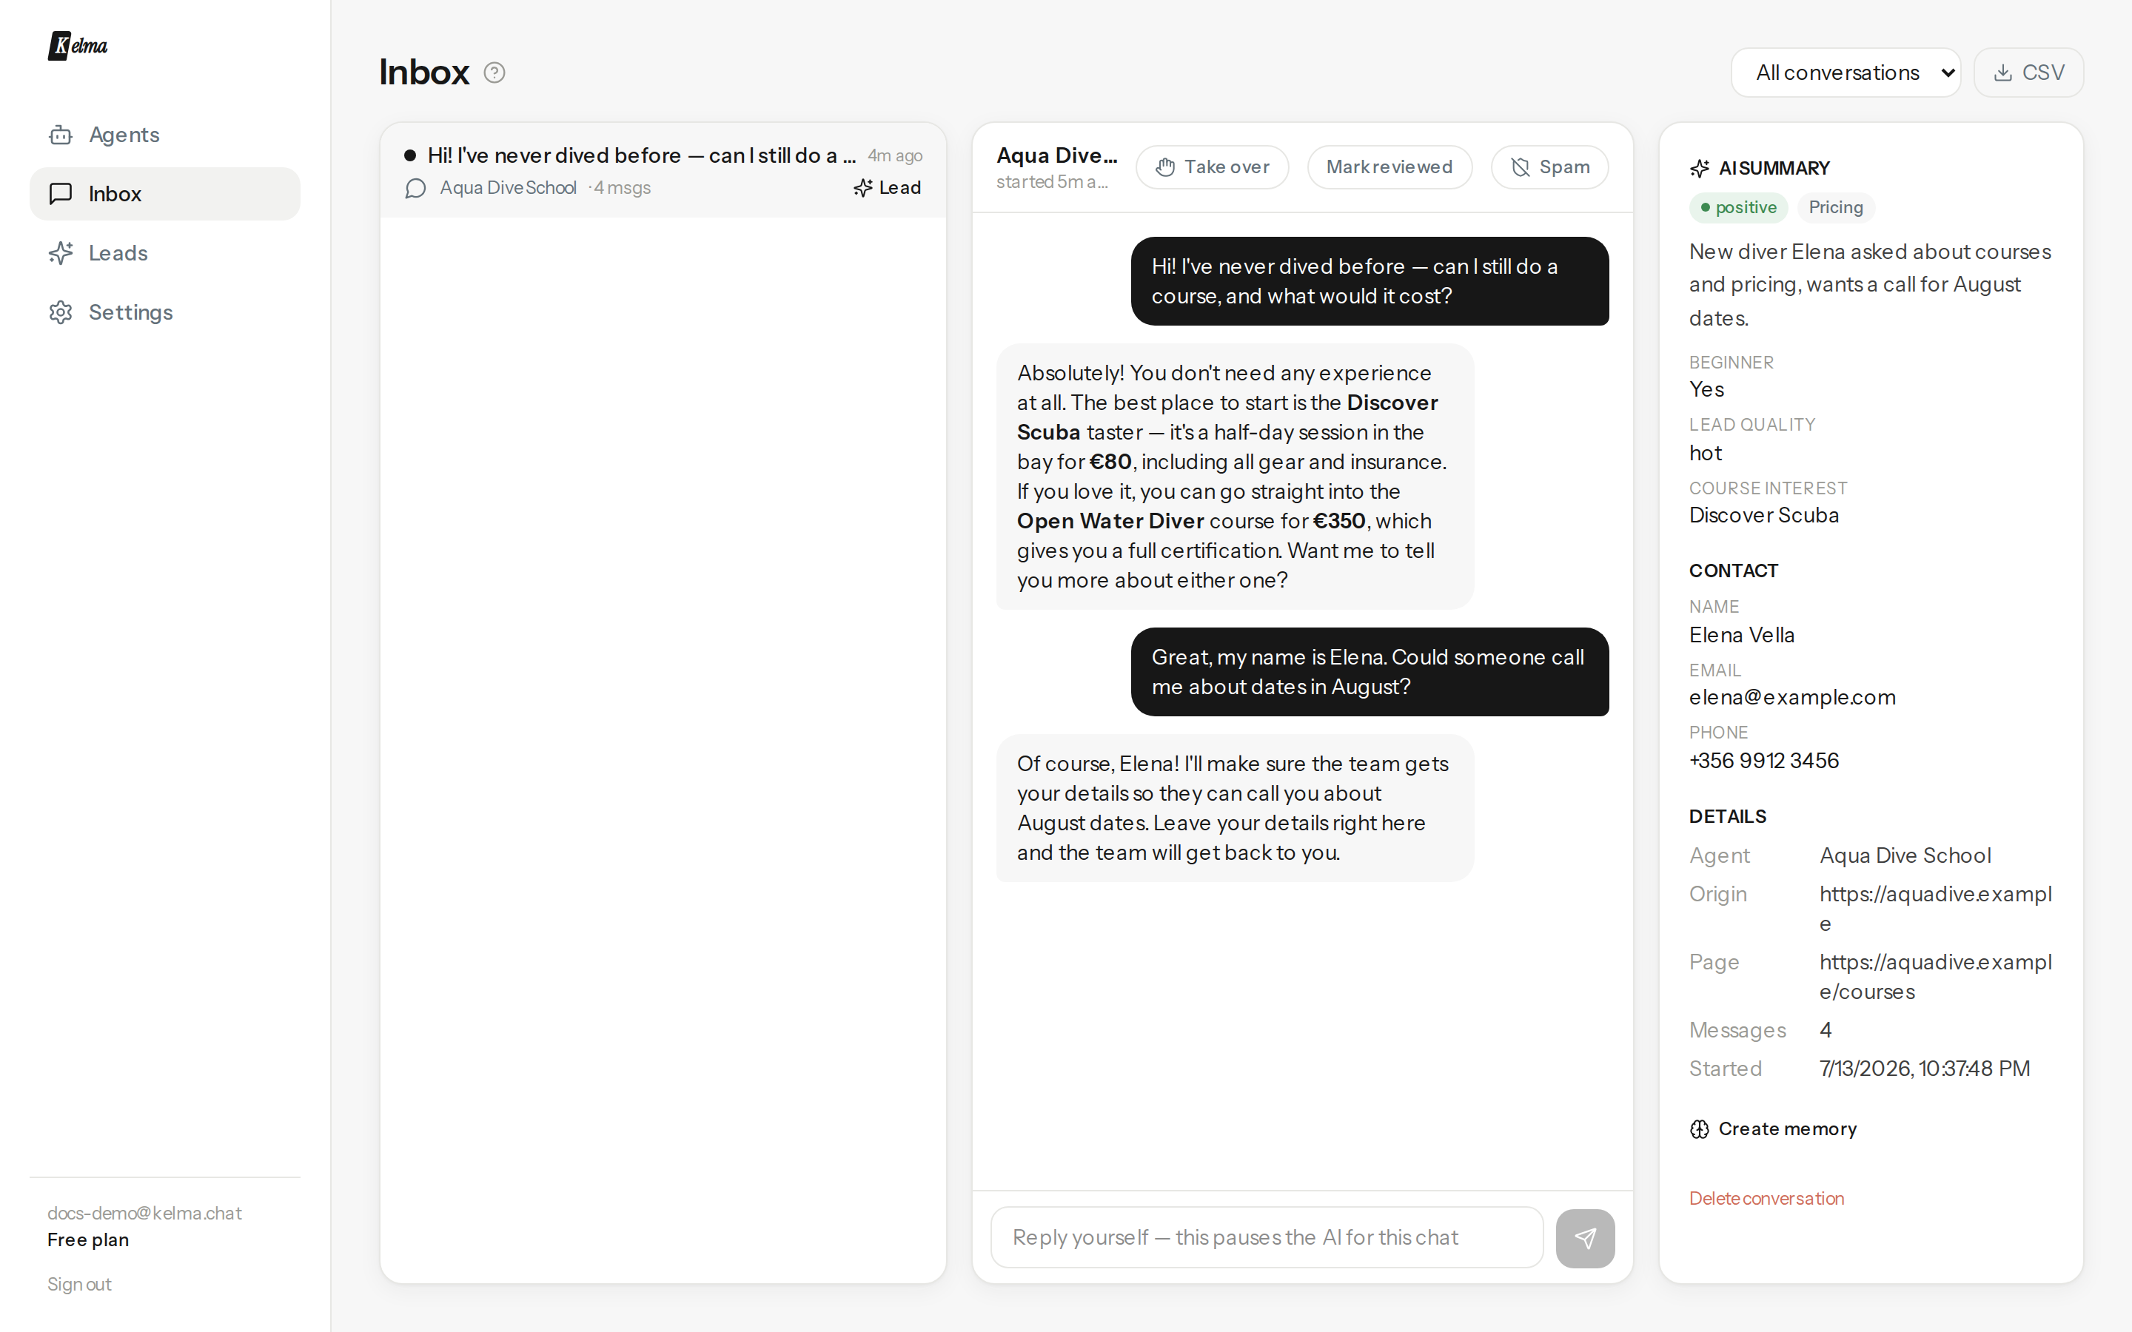The height and width of the screenshot is (1332, 2132).
Task: Flag this conversation as Spam
Action: point(1549,167)
